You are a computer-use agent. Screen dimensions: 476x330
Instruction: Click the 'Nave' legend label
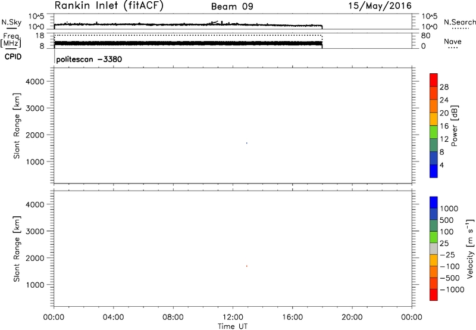coord(452,41)
